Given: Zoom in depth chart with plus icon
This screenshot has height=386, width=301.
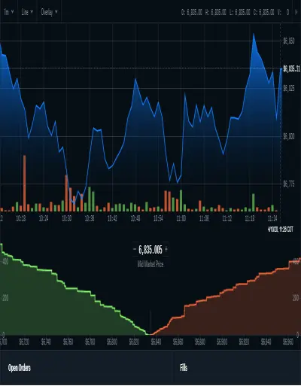Looking at the screenshot, I should 166,250.
